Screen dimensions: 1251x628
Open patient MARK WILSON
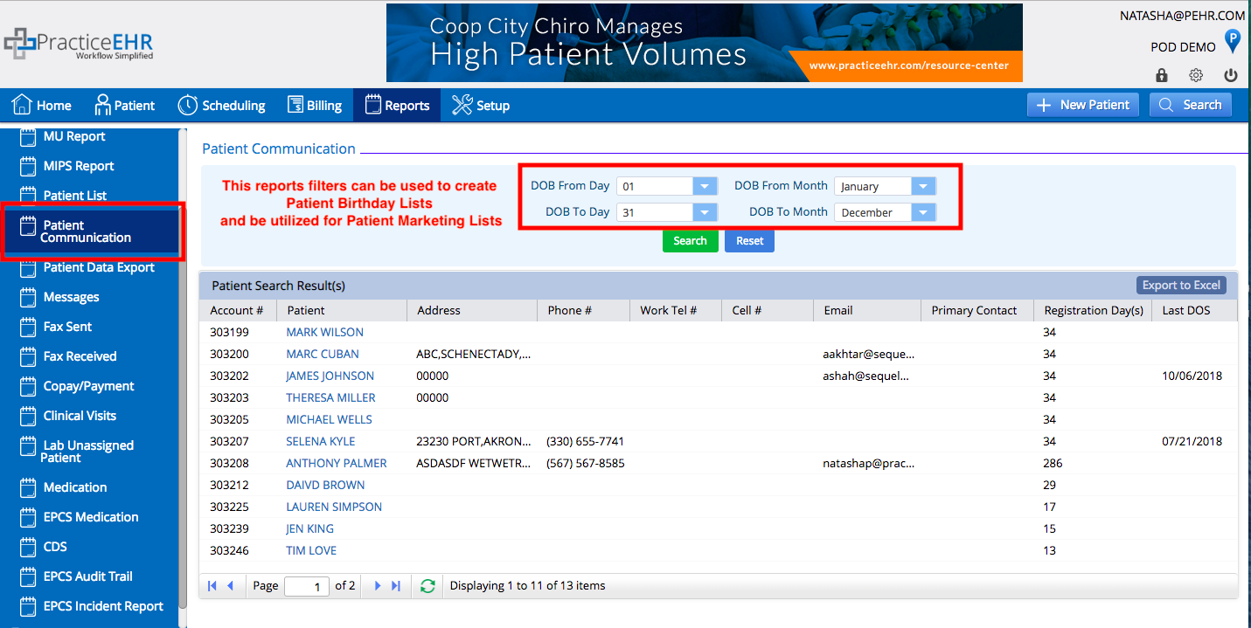325,332
